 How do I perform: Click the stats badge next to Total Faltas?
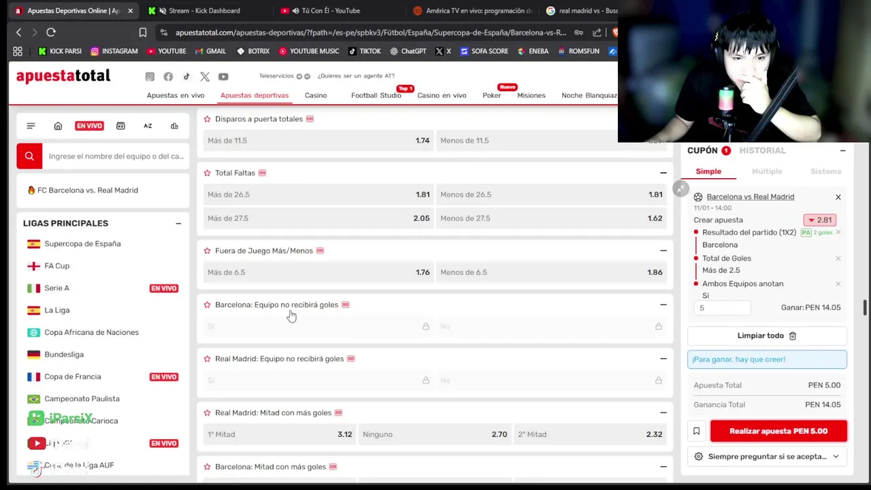[x=262, y=173]
